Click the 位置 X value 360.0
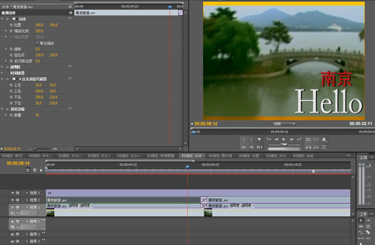This screenshot has height=245, width=375. coord(39,25)
